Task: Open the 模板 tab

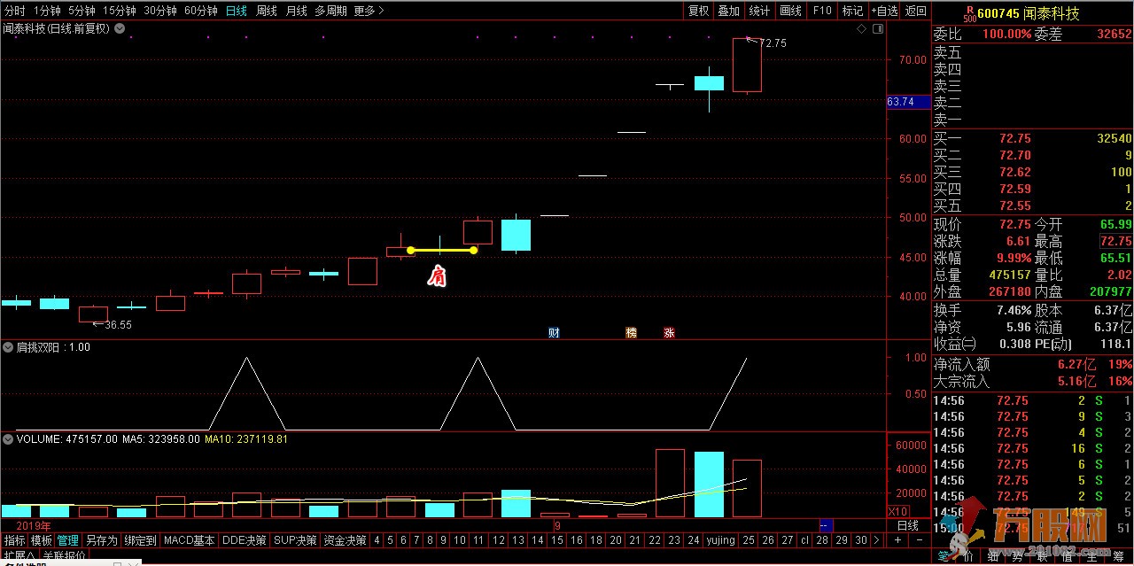Action: (42, 539)
